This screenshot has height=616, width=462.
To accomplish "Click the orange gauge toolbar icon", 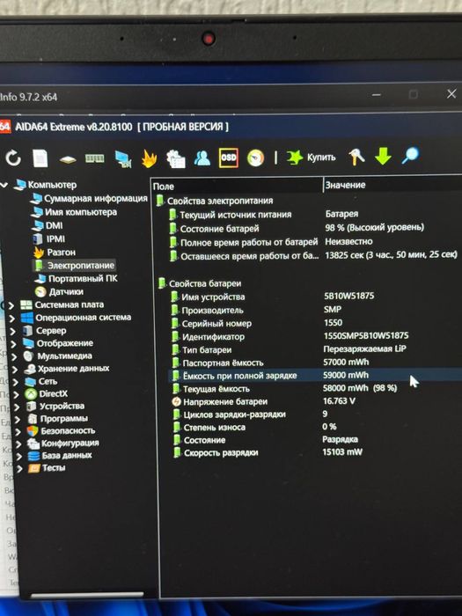I will [255, 158].
